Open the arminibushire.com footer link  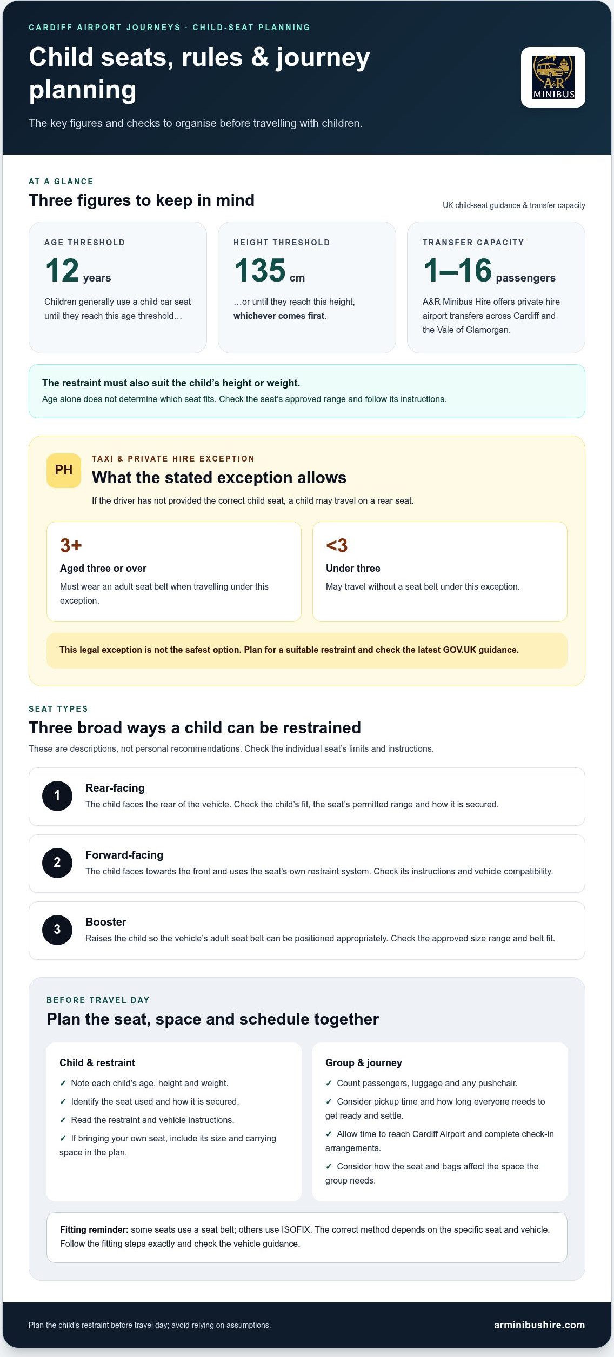[x=539, y=1325]
